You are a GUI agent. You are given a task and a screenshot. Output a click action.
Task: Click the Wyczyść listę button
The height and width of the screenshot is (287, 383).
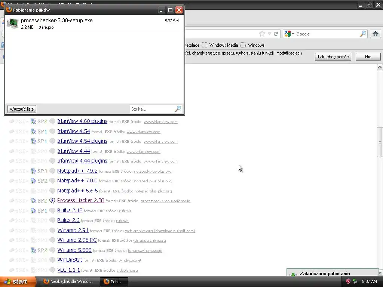22,109
